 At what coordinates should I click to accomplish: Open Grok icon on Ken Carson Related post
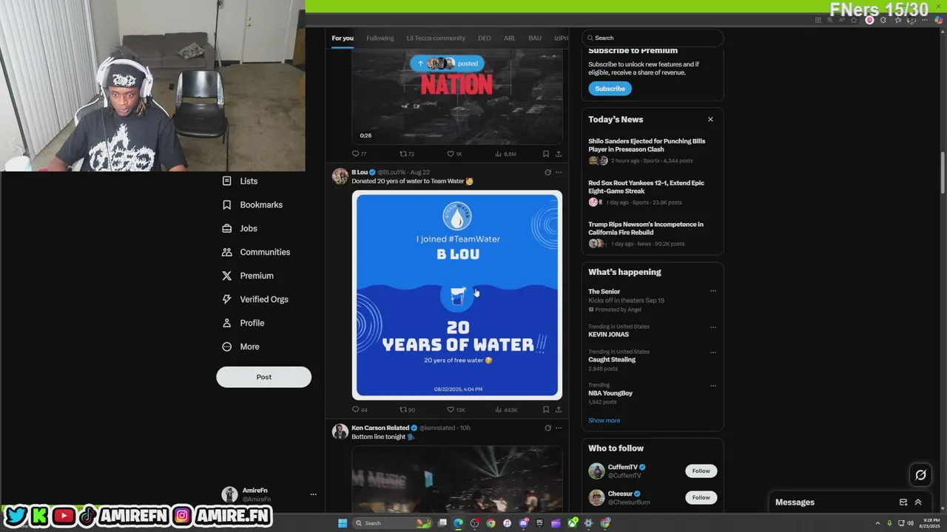coord(547,428)
